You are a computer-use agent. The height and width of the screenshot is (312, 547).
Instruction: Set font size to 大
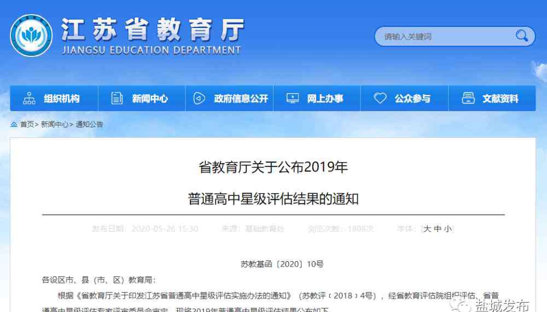(427, 229)
